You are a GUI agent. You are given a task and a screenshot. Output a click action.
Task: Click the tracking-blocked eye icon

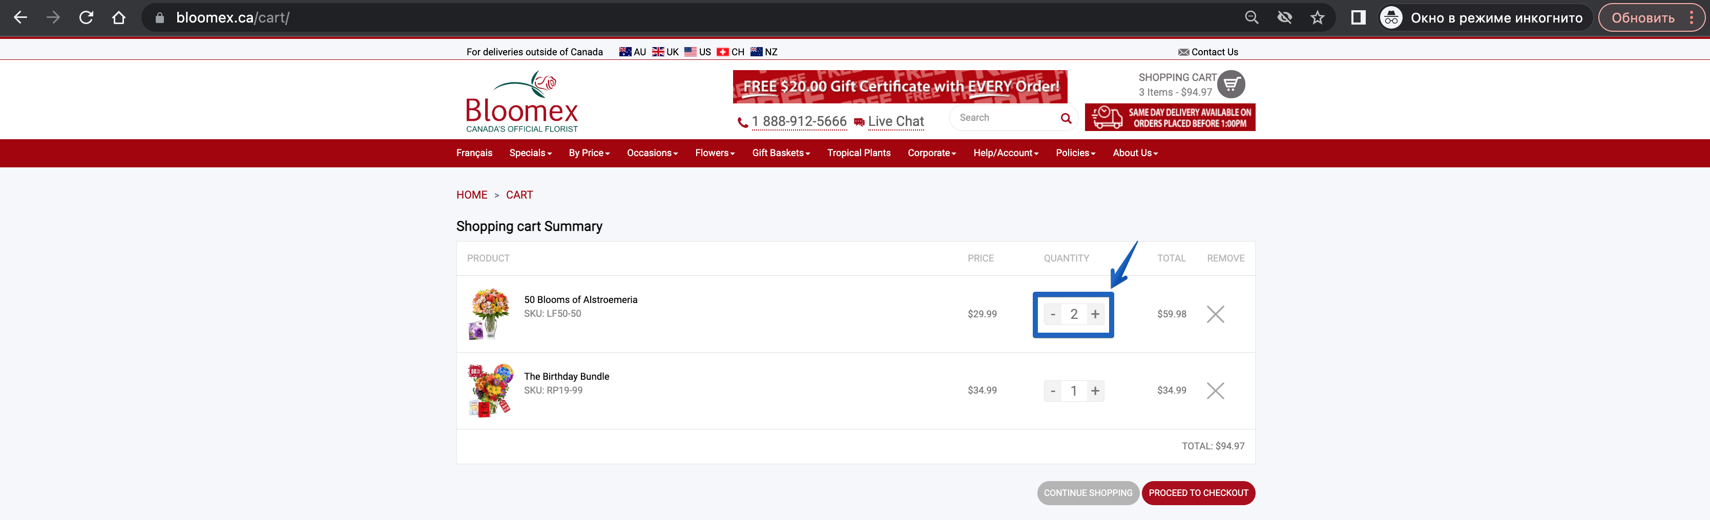tap(1284, 18)
